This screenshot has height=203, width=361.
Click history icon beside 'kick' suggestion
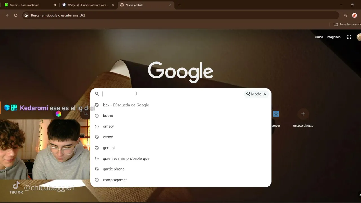[x=97, y=105]
